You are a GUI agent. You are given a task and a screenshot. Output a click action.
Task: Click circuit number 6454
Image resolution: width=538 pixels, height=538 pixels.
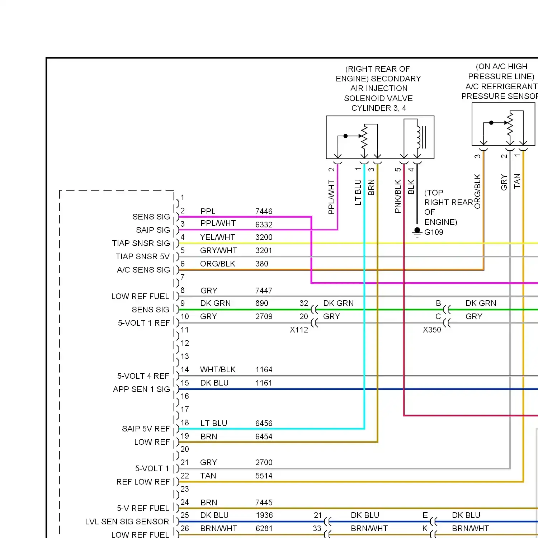264,436
